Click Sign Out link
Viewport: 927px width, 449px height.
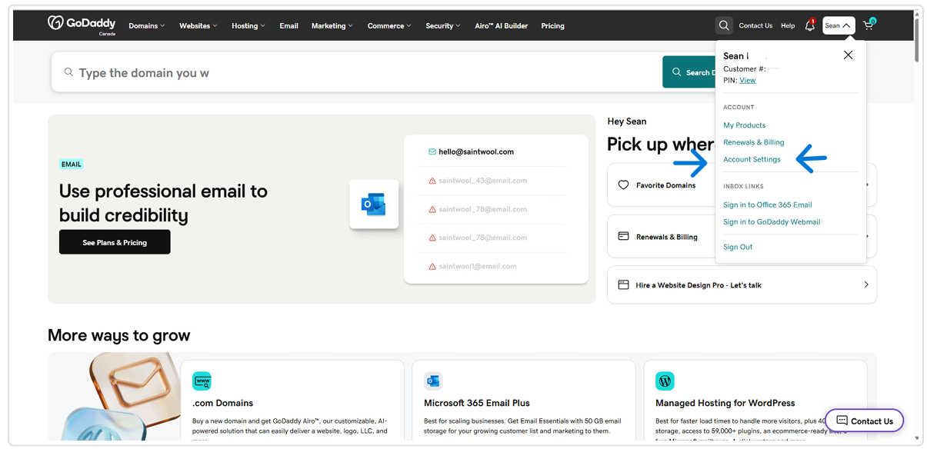(738, 247)
